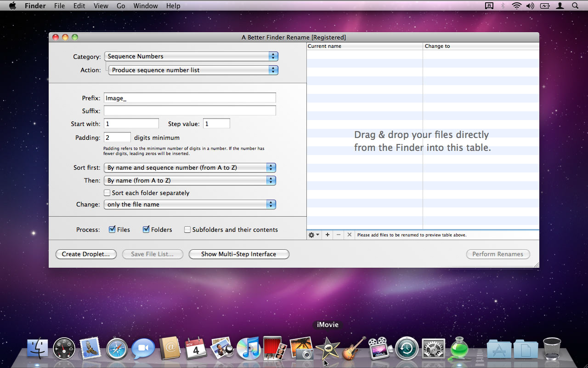Open iCal from the Dock
Image resolution: width=588 pixels, height=368 pixels.
click(196, 349)
